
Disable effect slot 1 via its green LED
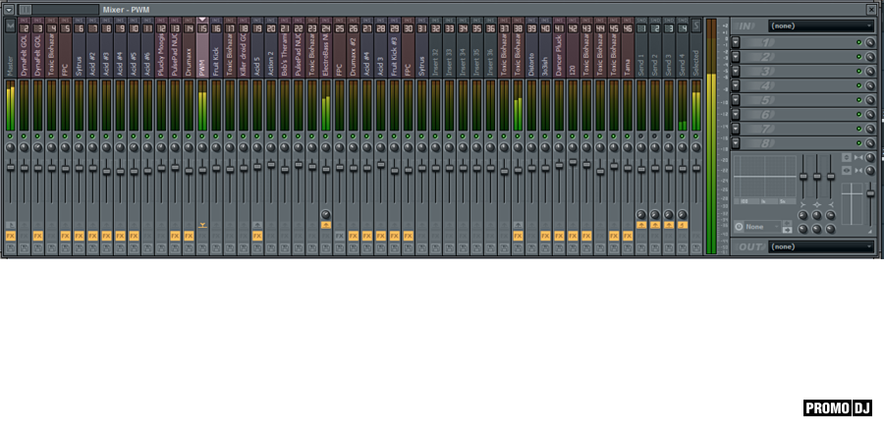click(859, 43)
